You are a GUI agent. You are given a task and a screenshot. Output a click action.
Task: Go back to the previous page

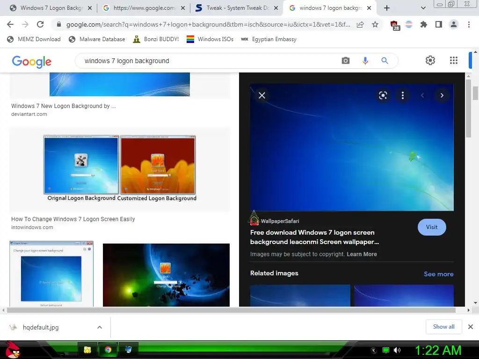coord(10,24)
